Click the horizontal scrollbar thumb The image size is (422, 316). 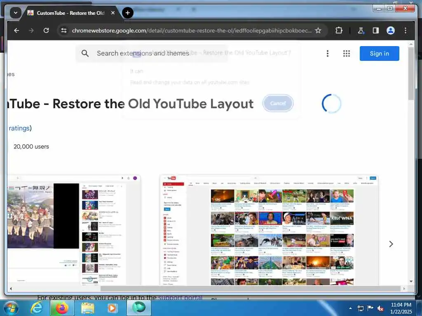coord(250,288)
